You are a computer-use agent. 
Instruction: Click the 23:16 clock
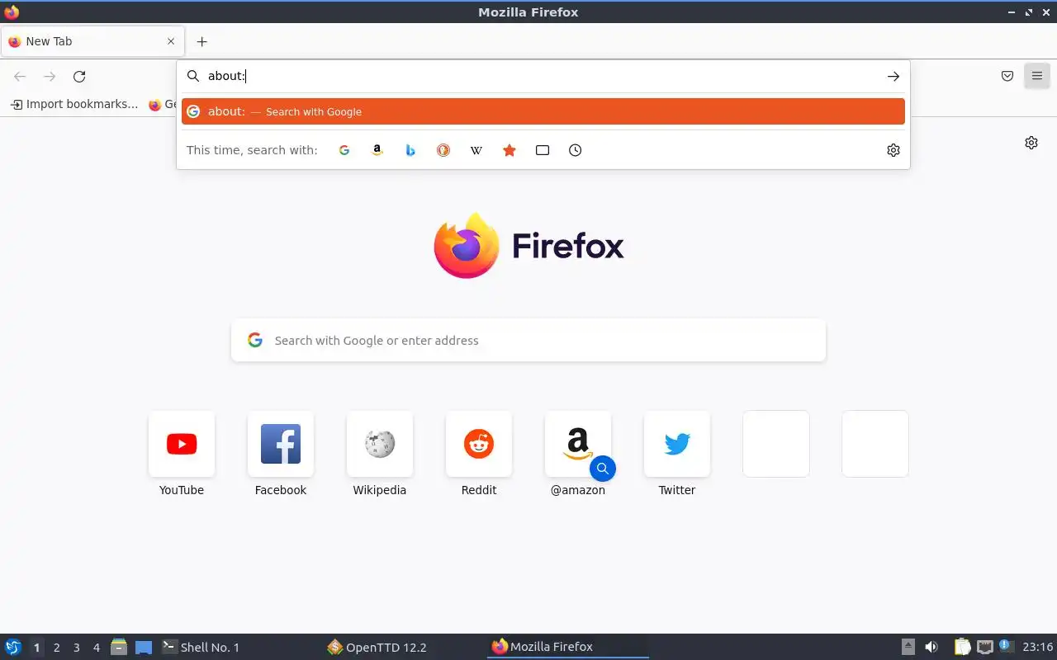[x=1037, y=647]
